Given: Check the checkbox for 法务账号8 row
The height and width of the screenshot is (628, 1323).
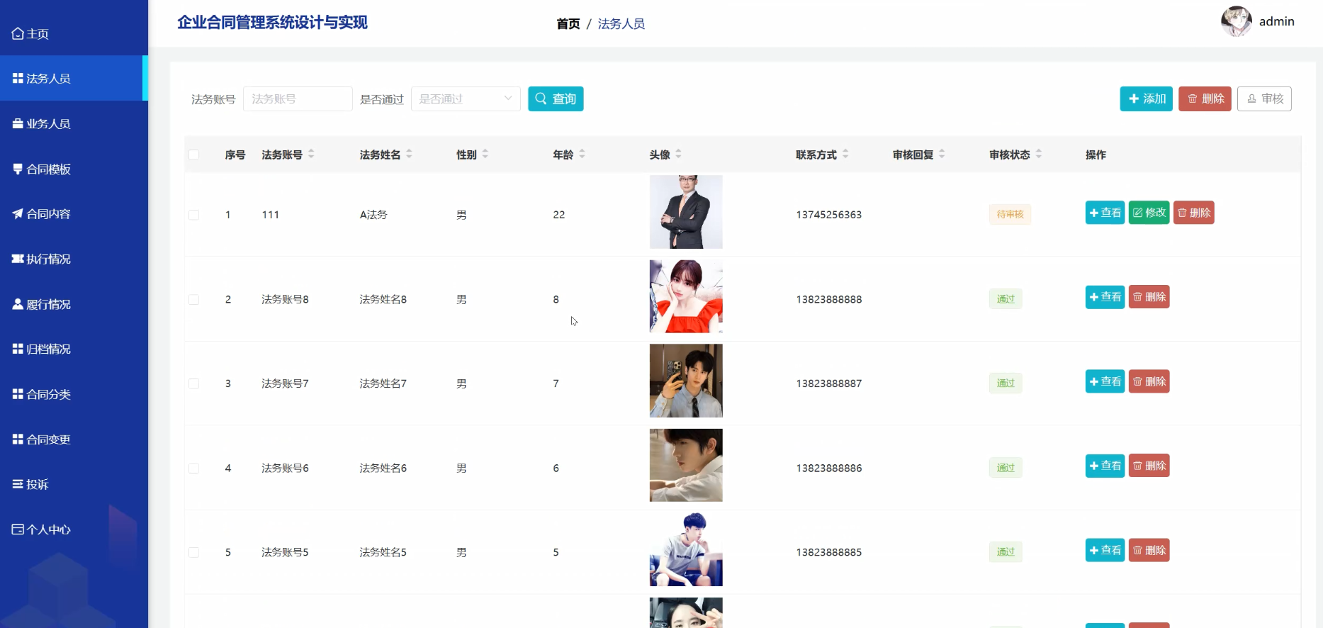Looking at the screenshot, I should coord(194,299).
